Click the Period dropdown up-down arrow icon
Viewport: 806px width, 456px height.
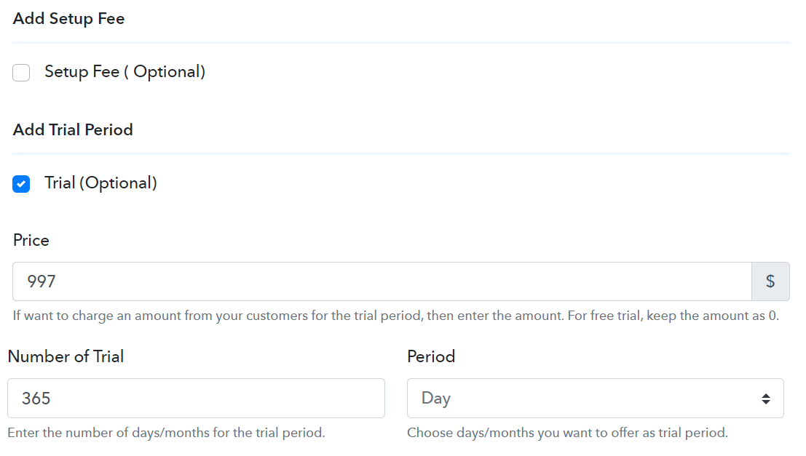click(x=766, y=399)
